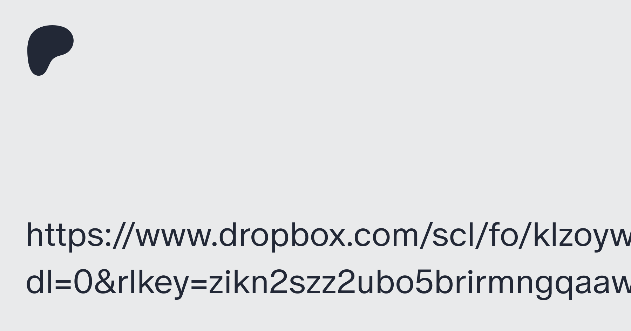Viewport: 631px width, 331px height.
Task: Click the "dl=0" parameter text
Action: point(59,283)
